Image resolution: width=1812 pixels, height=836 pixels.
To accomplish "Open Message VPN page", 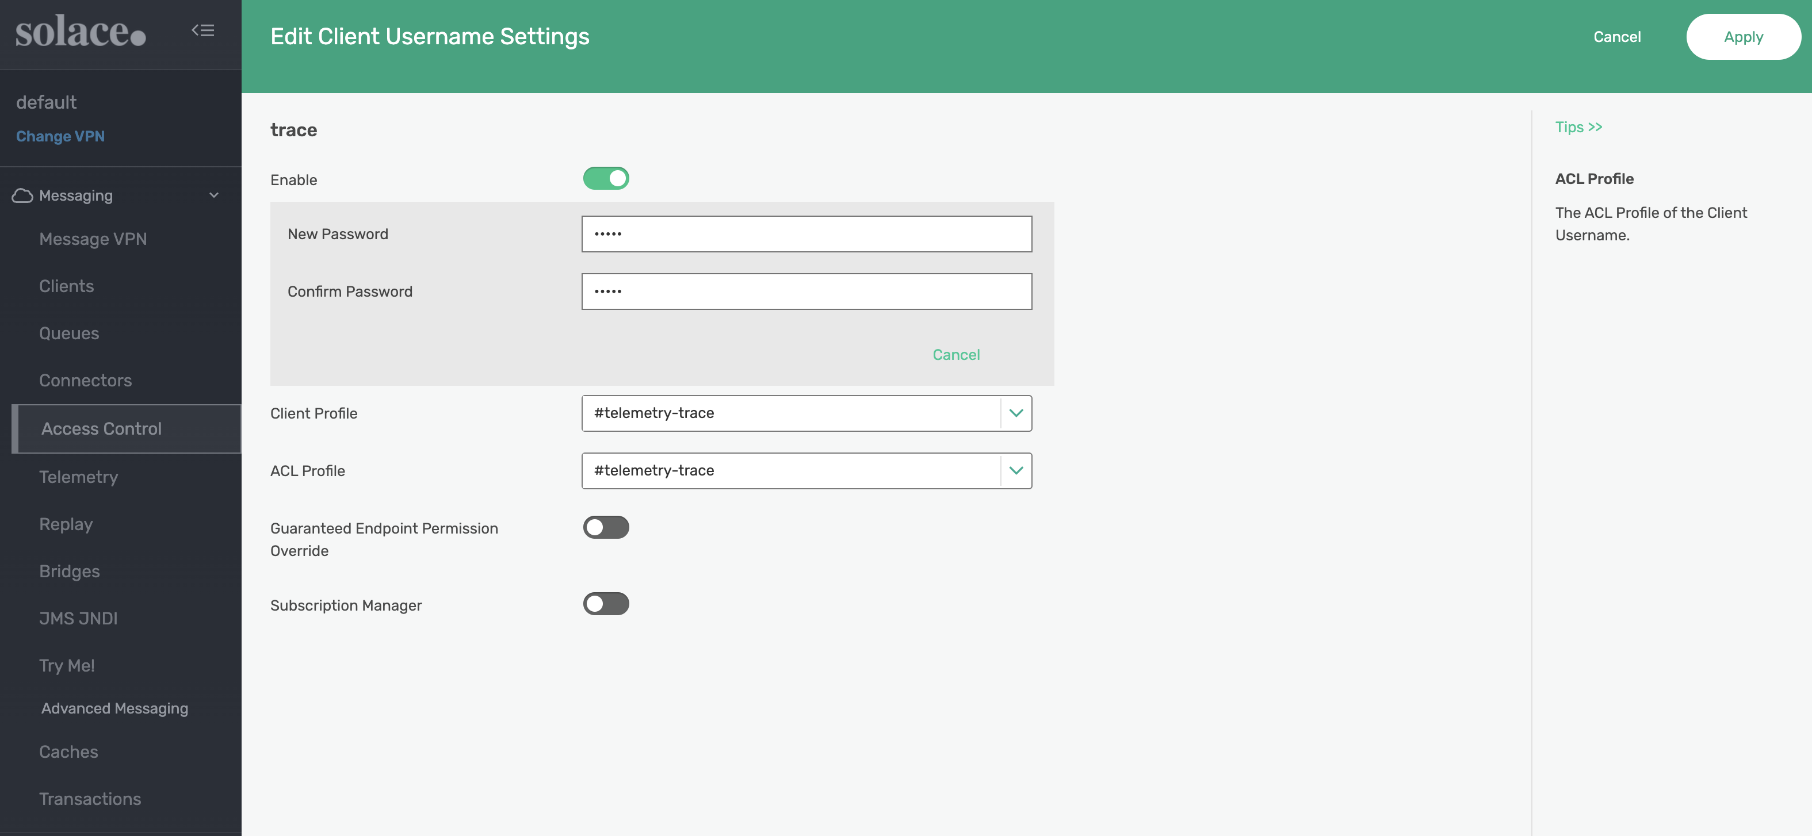I will tap(93, 239).
